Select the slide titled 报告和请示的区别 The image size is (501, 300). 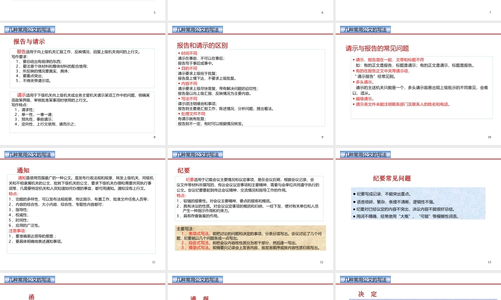pyautogui.click(x=250, y=84)
